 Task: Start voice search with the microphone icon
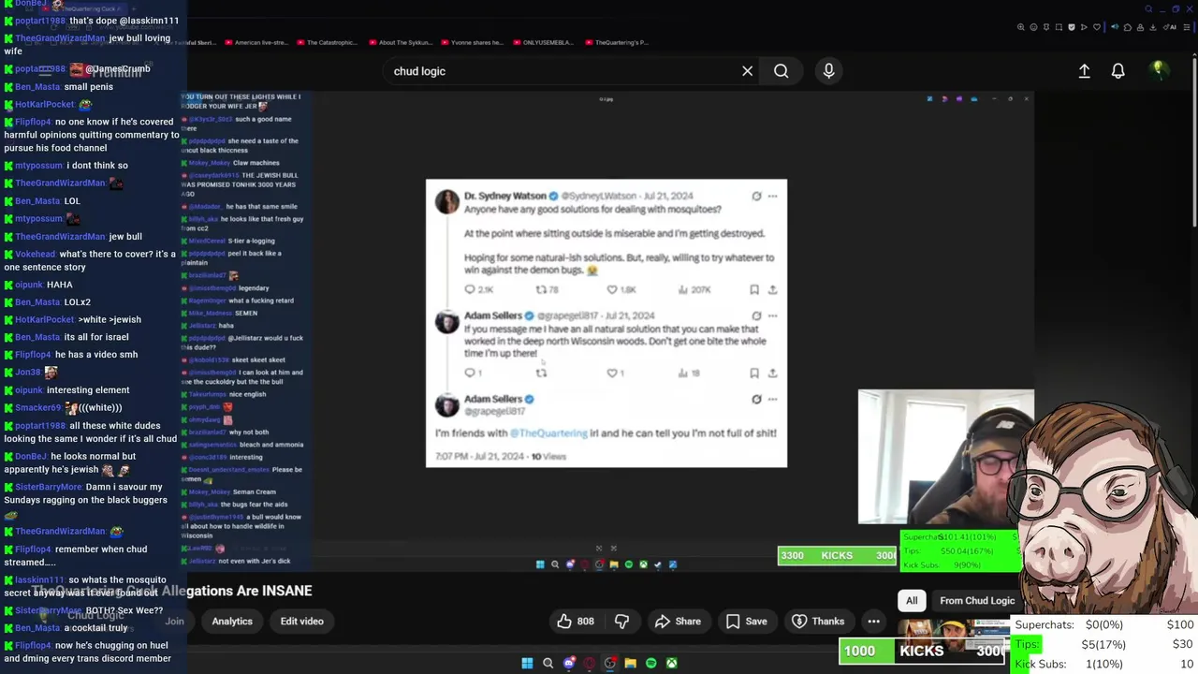pos(828,71)
